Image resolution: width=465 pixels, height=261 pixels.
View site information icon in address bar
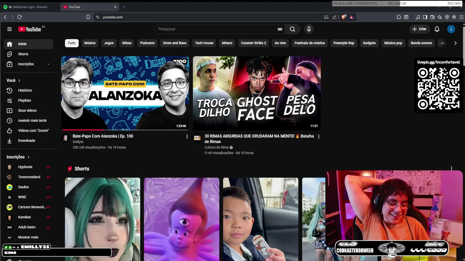[97, 17]
